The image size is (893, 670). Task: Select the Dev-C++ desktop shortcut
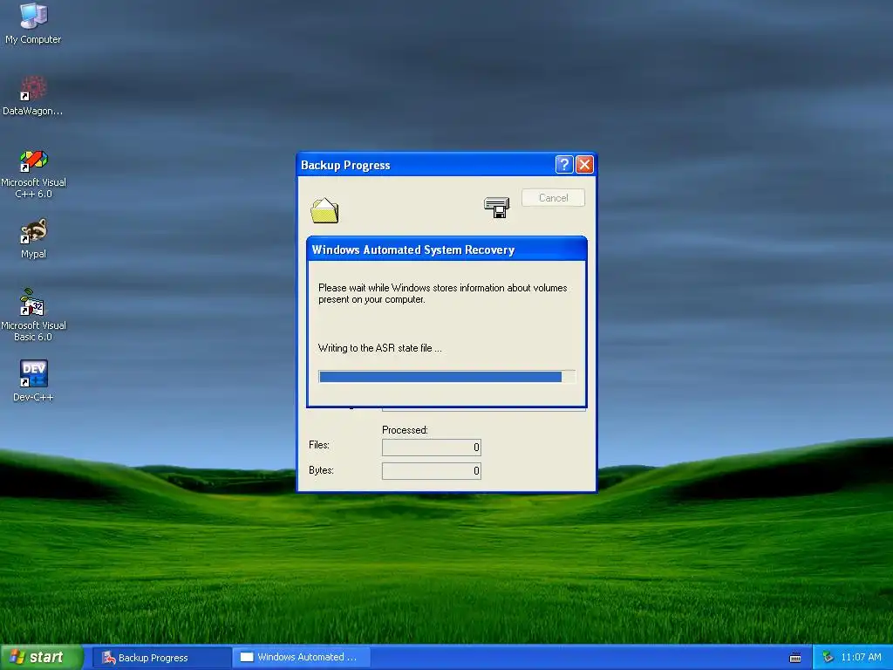[x=33, y=380]
